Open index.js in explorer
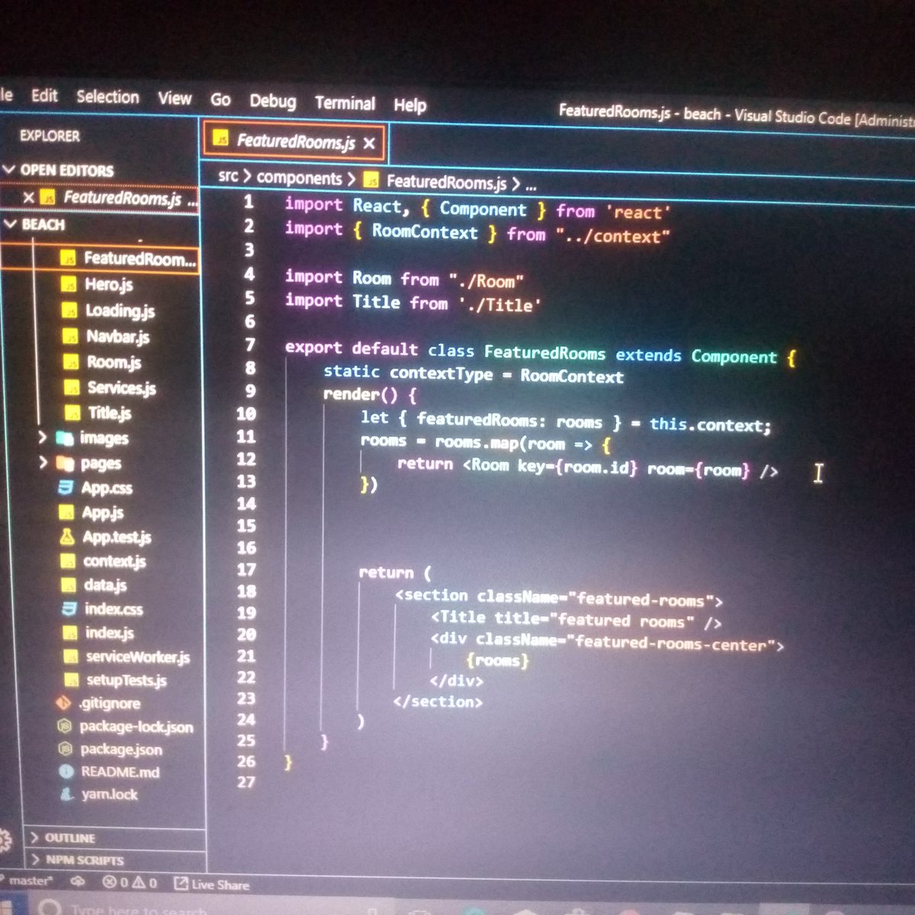The image size is (915, 915). (110, 633)
